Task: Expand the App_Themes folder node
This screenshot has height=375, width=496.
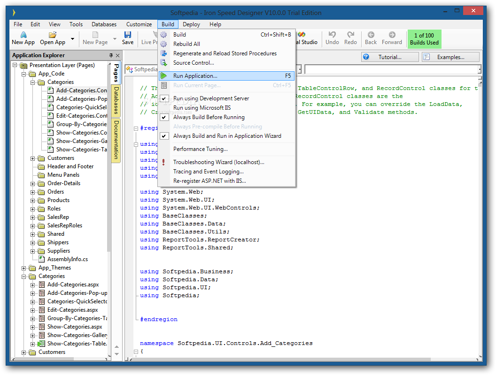Action: tap(24, 268)
